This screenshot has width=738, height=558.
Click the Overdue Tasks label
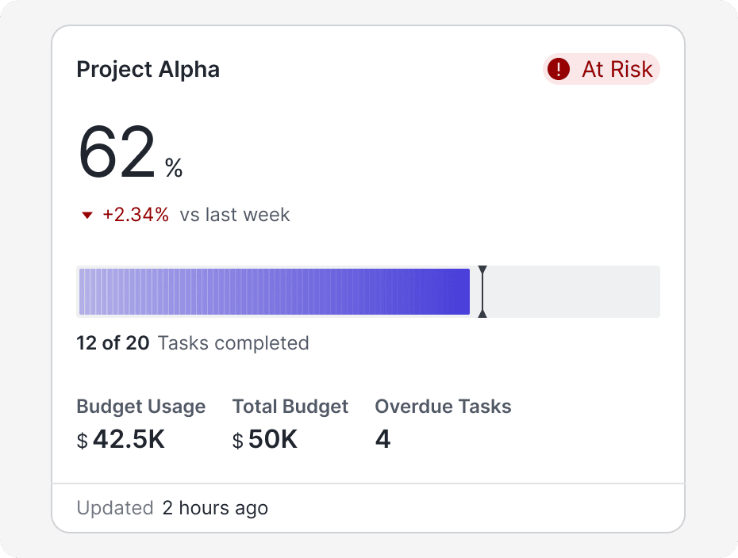443,407
